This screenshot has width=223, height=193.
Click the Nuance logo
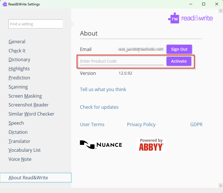click(101, 145)
